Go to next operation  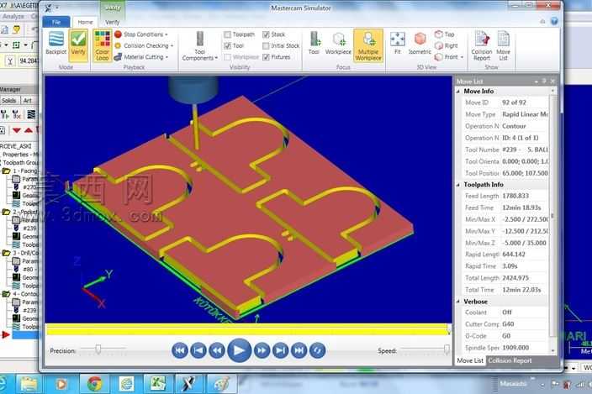[280, 350]
